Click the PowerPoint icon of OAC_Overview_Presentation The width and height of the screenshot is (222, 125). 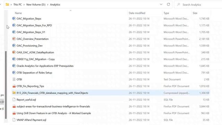coord(14,39)
